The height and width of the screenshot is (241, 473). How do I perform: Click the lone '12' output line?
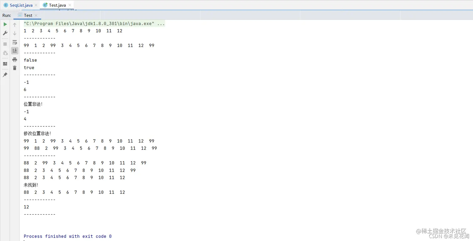tap(26, 207)
